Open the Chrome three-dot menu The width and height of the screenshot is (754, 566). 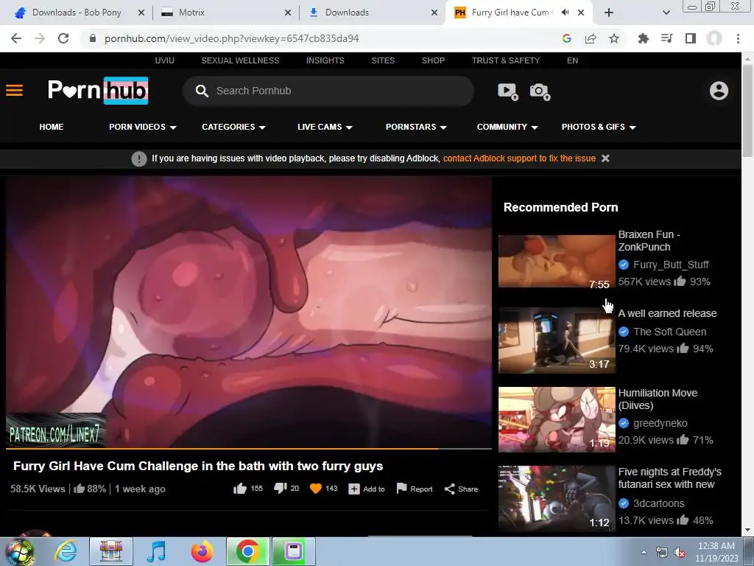click(738, 38)
